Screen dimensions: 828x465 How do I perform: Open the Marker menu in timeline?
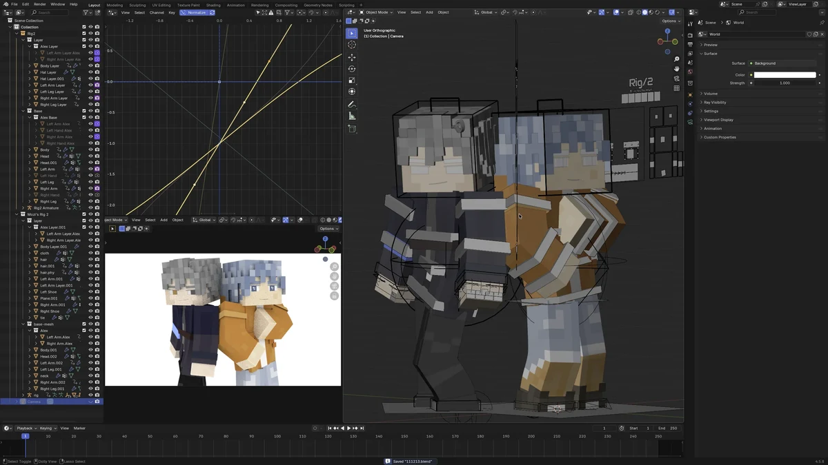tap(79, 428)
